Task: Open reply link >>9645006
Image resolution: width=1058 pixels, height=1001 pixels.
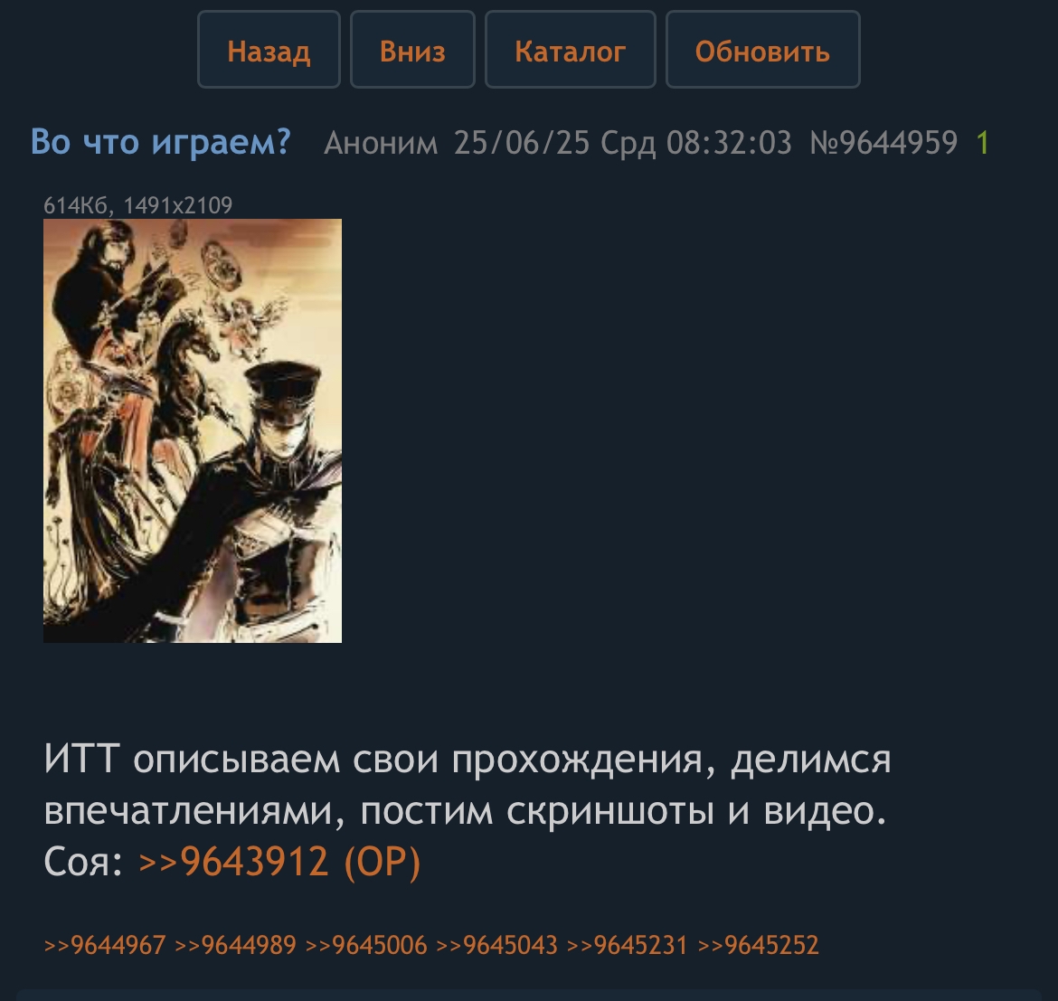Action: 366,945
